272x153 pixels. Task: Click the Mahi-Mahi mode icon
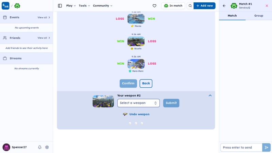click(130, 71)
